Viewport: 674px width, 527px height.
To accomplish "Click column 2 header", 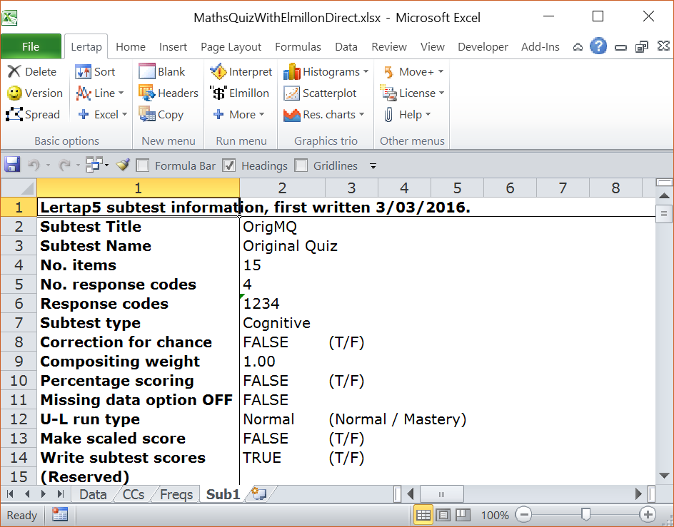I will click(x=282, y=188).
